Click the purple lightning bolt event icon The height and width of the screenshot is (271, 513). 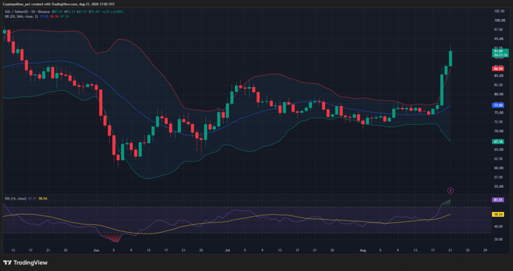pos(450,190)
